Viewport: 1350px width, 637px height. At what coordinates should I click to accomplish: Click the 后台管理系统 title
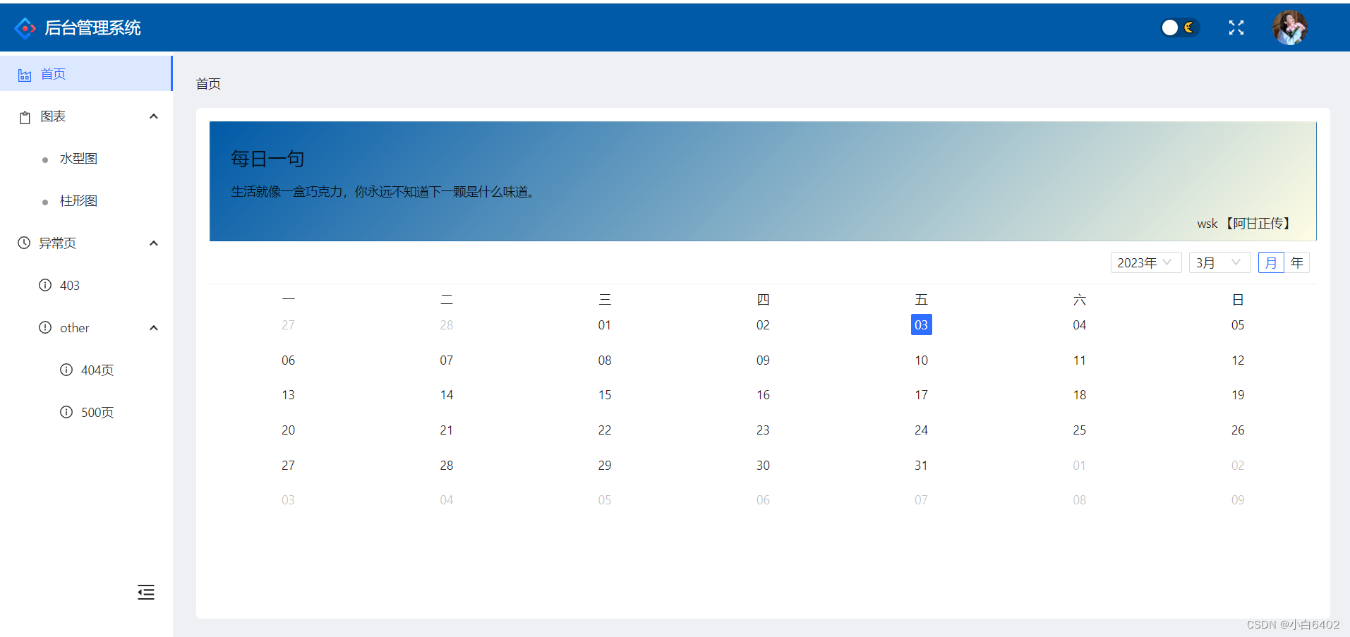tap(92, 28)
